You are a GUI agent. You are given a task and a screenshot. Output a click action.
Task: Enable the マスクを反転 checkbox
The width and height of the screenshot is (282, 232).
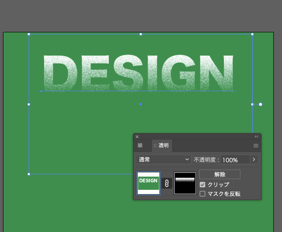[203, 194]
